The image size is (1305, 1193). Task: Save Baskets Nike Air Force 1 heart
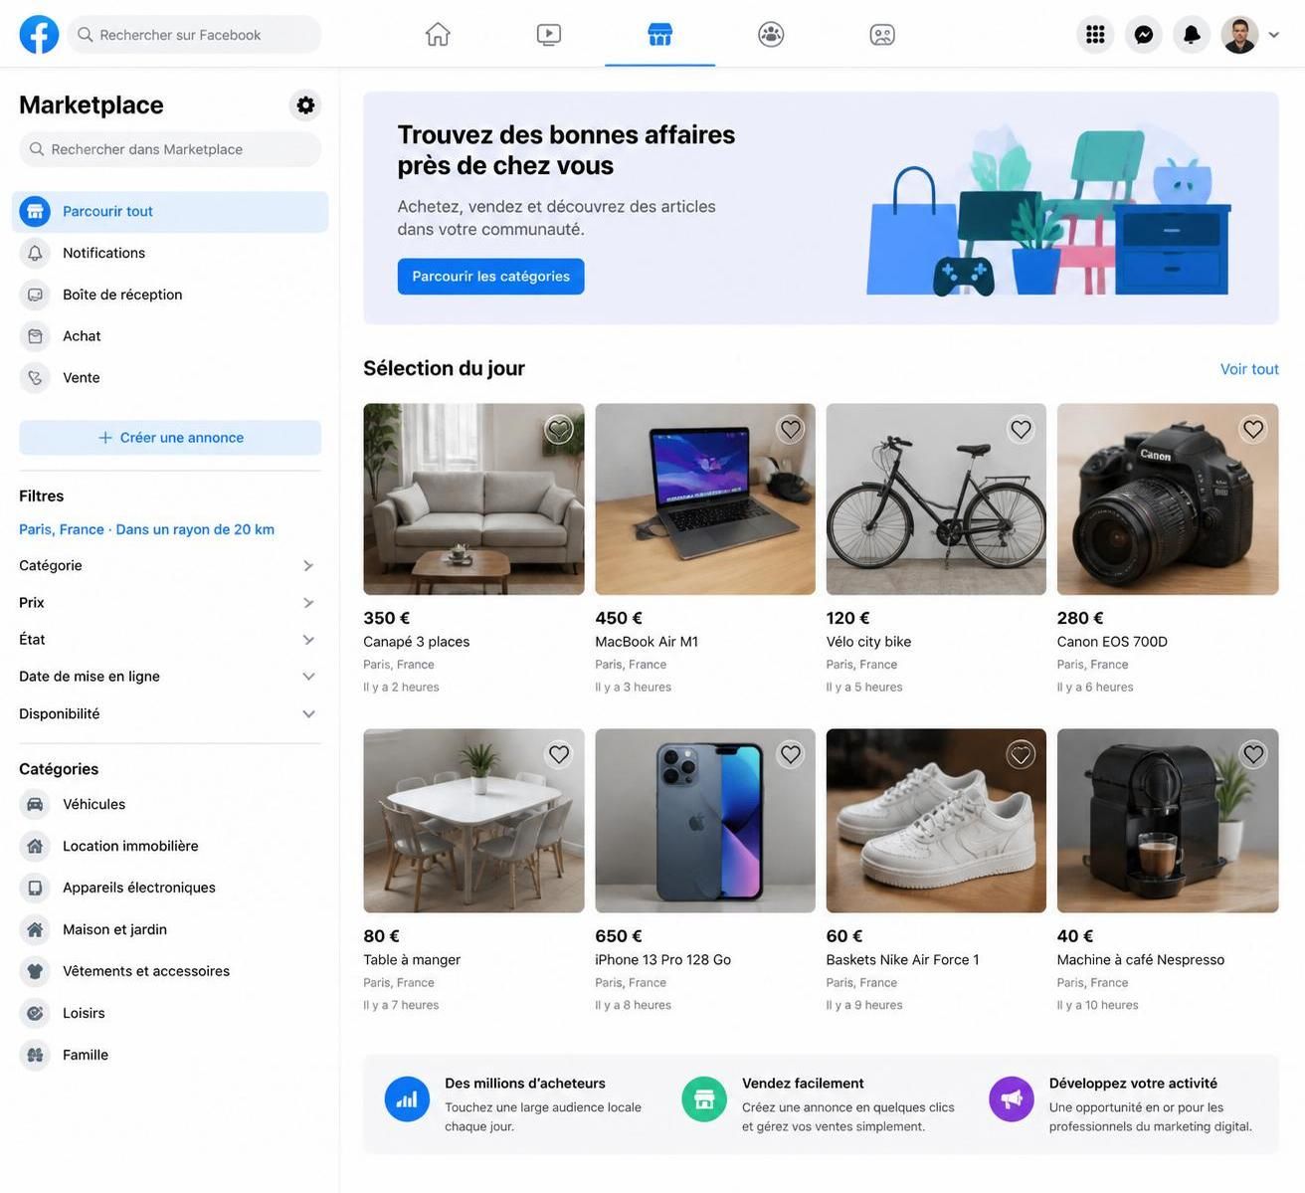1022,754
